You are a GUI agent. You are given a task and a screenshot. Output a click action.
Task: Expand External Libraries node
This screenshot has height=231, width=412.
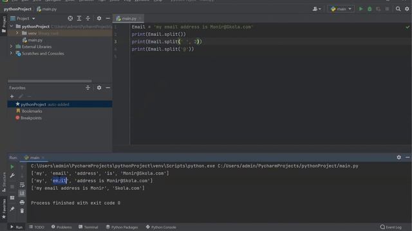click(12, 46)
